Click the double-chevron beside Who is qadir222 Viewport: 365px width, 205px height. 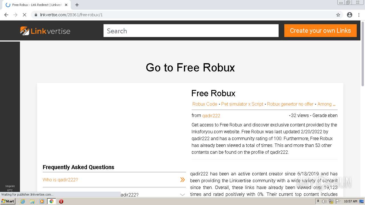point(182,180)
